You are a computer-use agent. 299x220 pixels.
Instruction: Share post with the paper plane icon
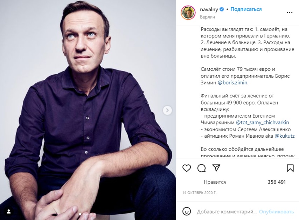pos(216,168)
